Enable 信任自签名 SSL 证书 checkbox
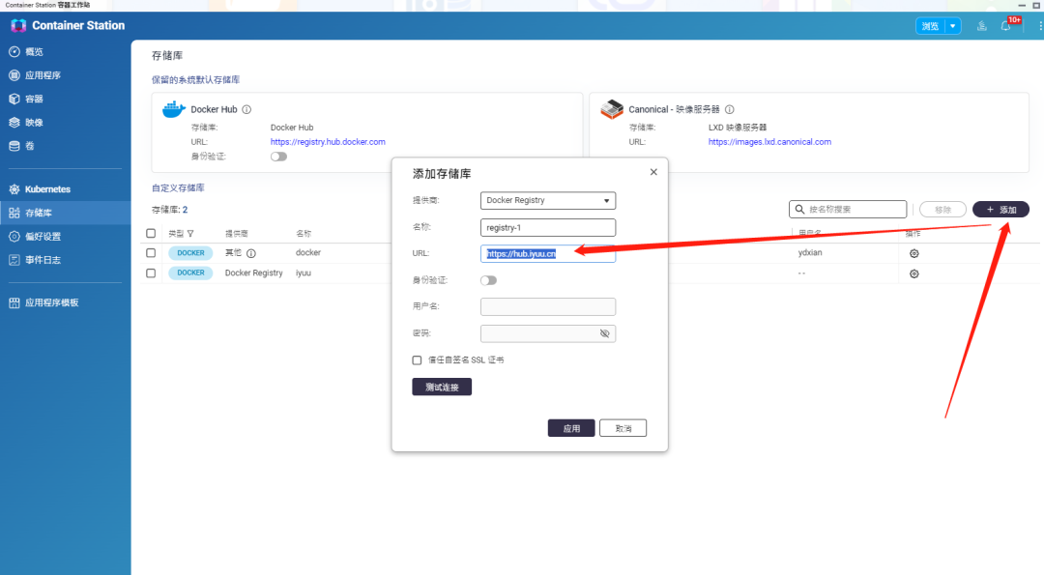1044x575 pixels. coord(418,359)
